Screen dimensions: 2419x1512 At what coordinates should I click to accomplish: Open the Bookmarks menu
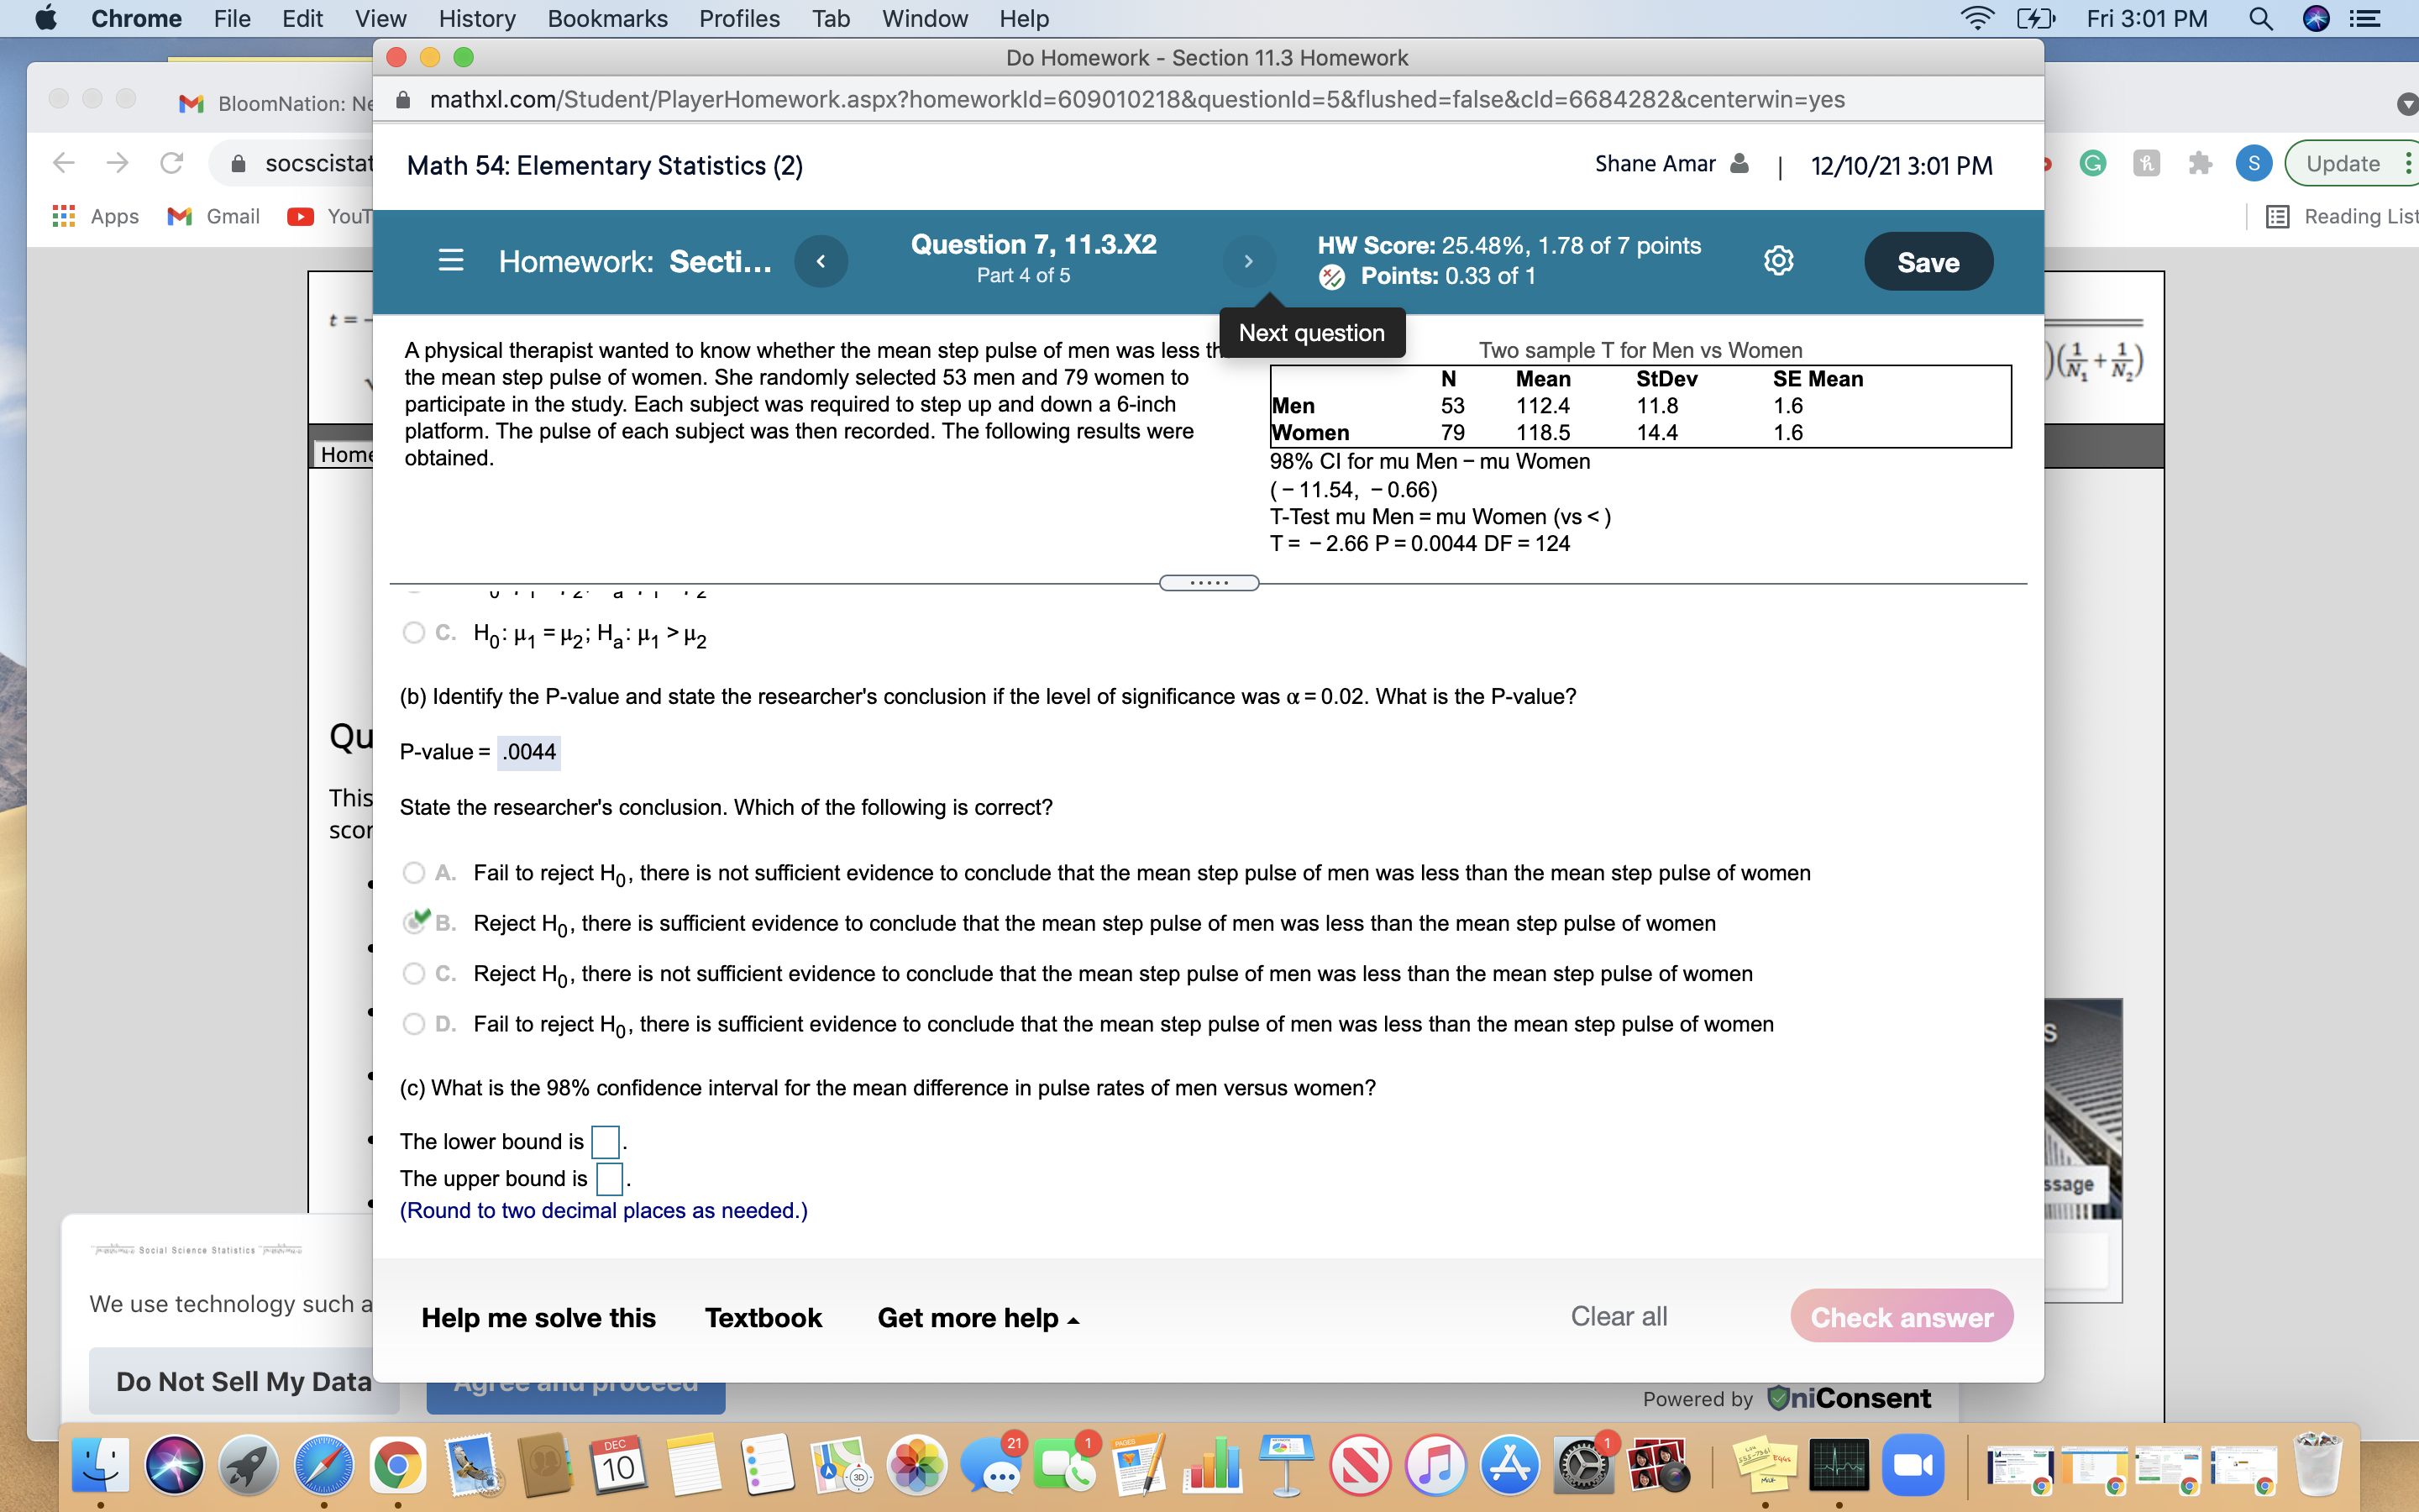606,19
